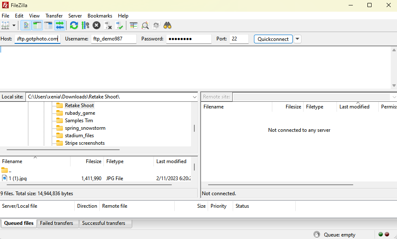Toggle local directory tree display
This screenshot has height=239, width=397.
tap(37, 25)
